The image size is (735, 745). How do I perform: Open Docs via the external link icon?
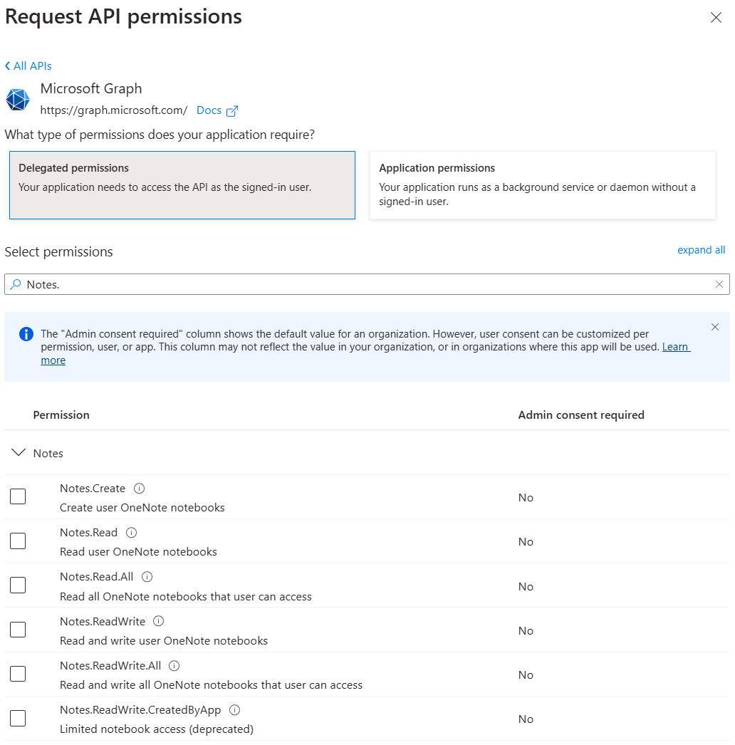pyautogui.click(x=231, y=110)
